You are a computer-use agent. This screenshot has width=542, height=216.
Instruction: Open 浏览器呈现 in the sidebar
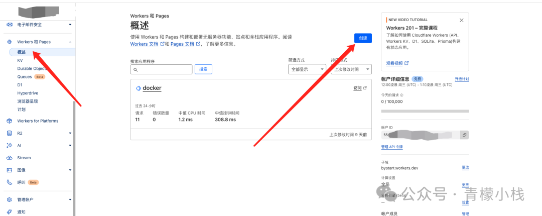(x=27, y=101)
